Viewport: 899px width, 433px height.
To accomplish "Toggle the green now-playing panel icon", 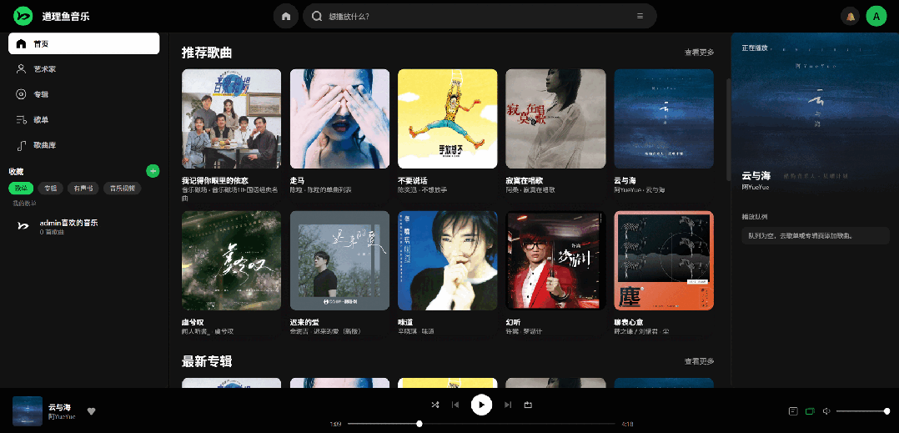I will tap(809, 411).
